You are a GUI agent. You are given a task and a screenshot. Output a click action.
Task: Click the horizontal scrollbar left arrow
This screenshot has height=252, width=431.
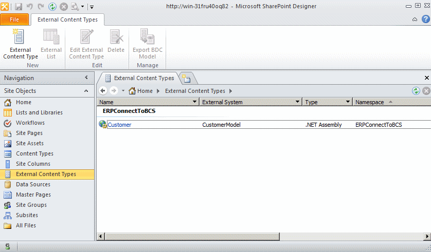pos(101,236)
